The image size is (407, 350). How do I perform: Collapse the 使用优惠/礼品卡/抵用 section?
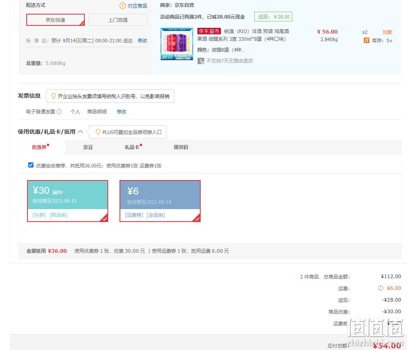pos(80,132)
